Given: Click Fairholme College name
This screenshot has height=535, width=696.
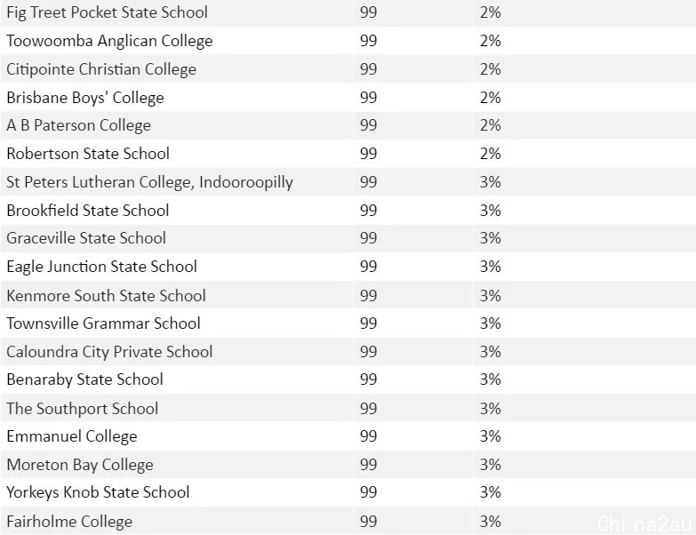Looking at the screenshot, I should point(69,522).
